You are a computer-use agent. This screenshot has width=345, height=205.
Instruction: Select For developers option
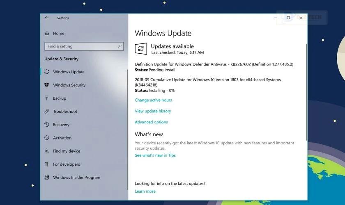pos(66,164)
